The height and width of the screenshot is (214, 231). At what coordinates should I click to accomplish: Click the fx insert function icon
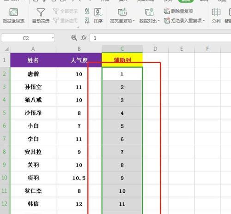point(84,38)
